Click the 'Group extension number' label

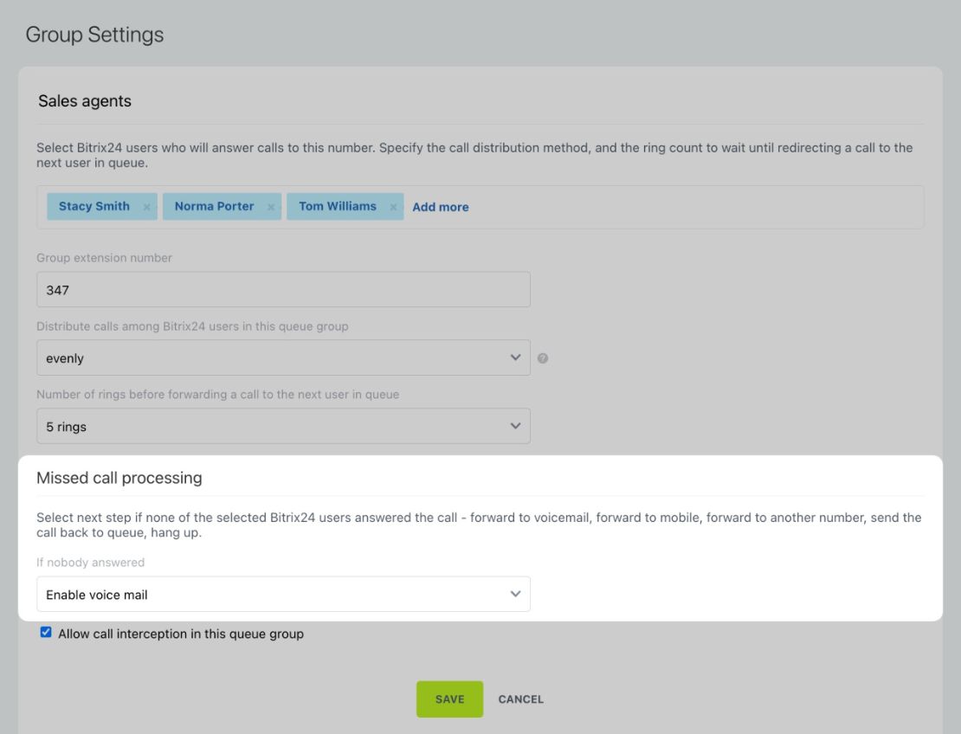(x=104, y=258)
